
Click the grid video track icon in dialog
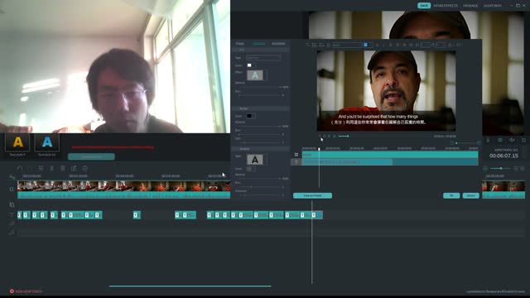[x=296, y=155]
